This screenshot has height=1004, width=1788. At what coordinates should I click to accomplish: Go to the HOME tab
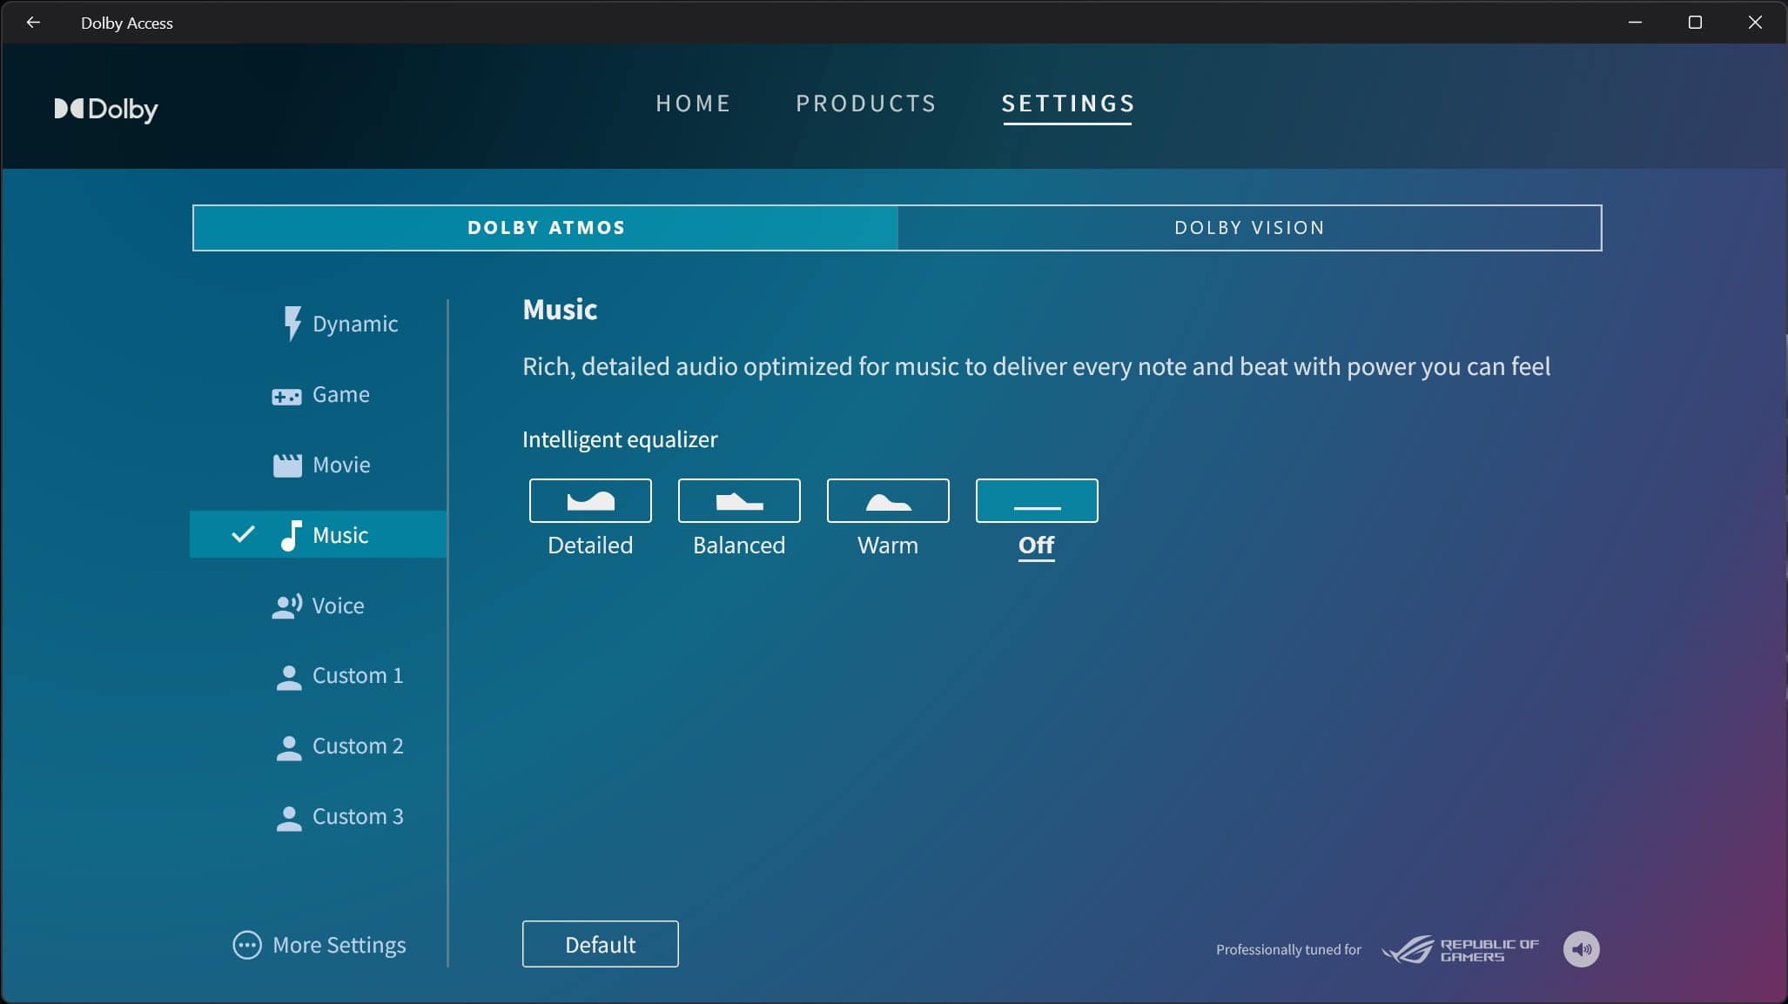click(693, 104)
